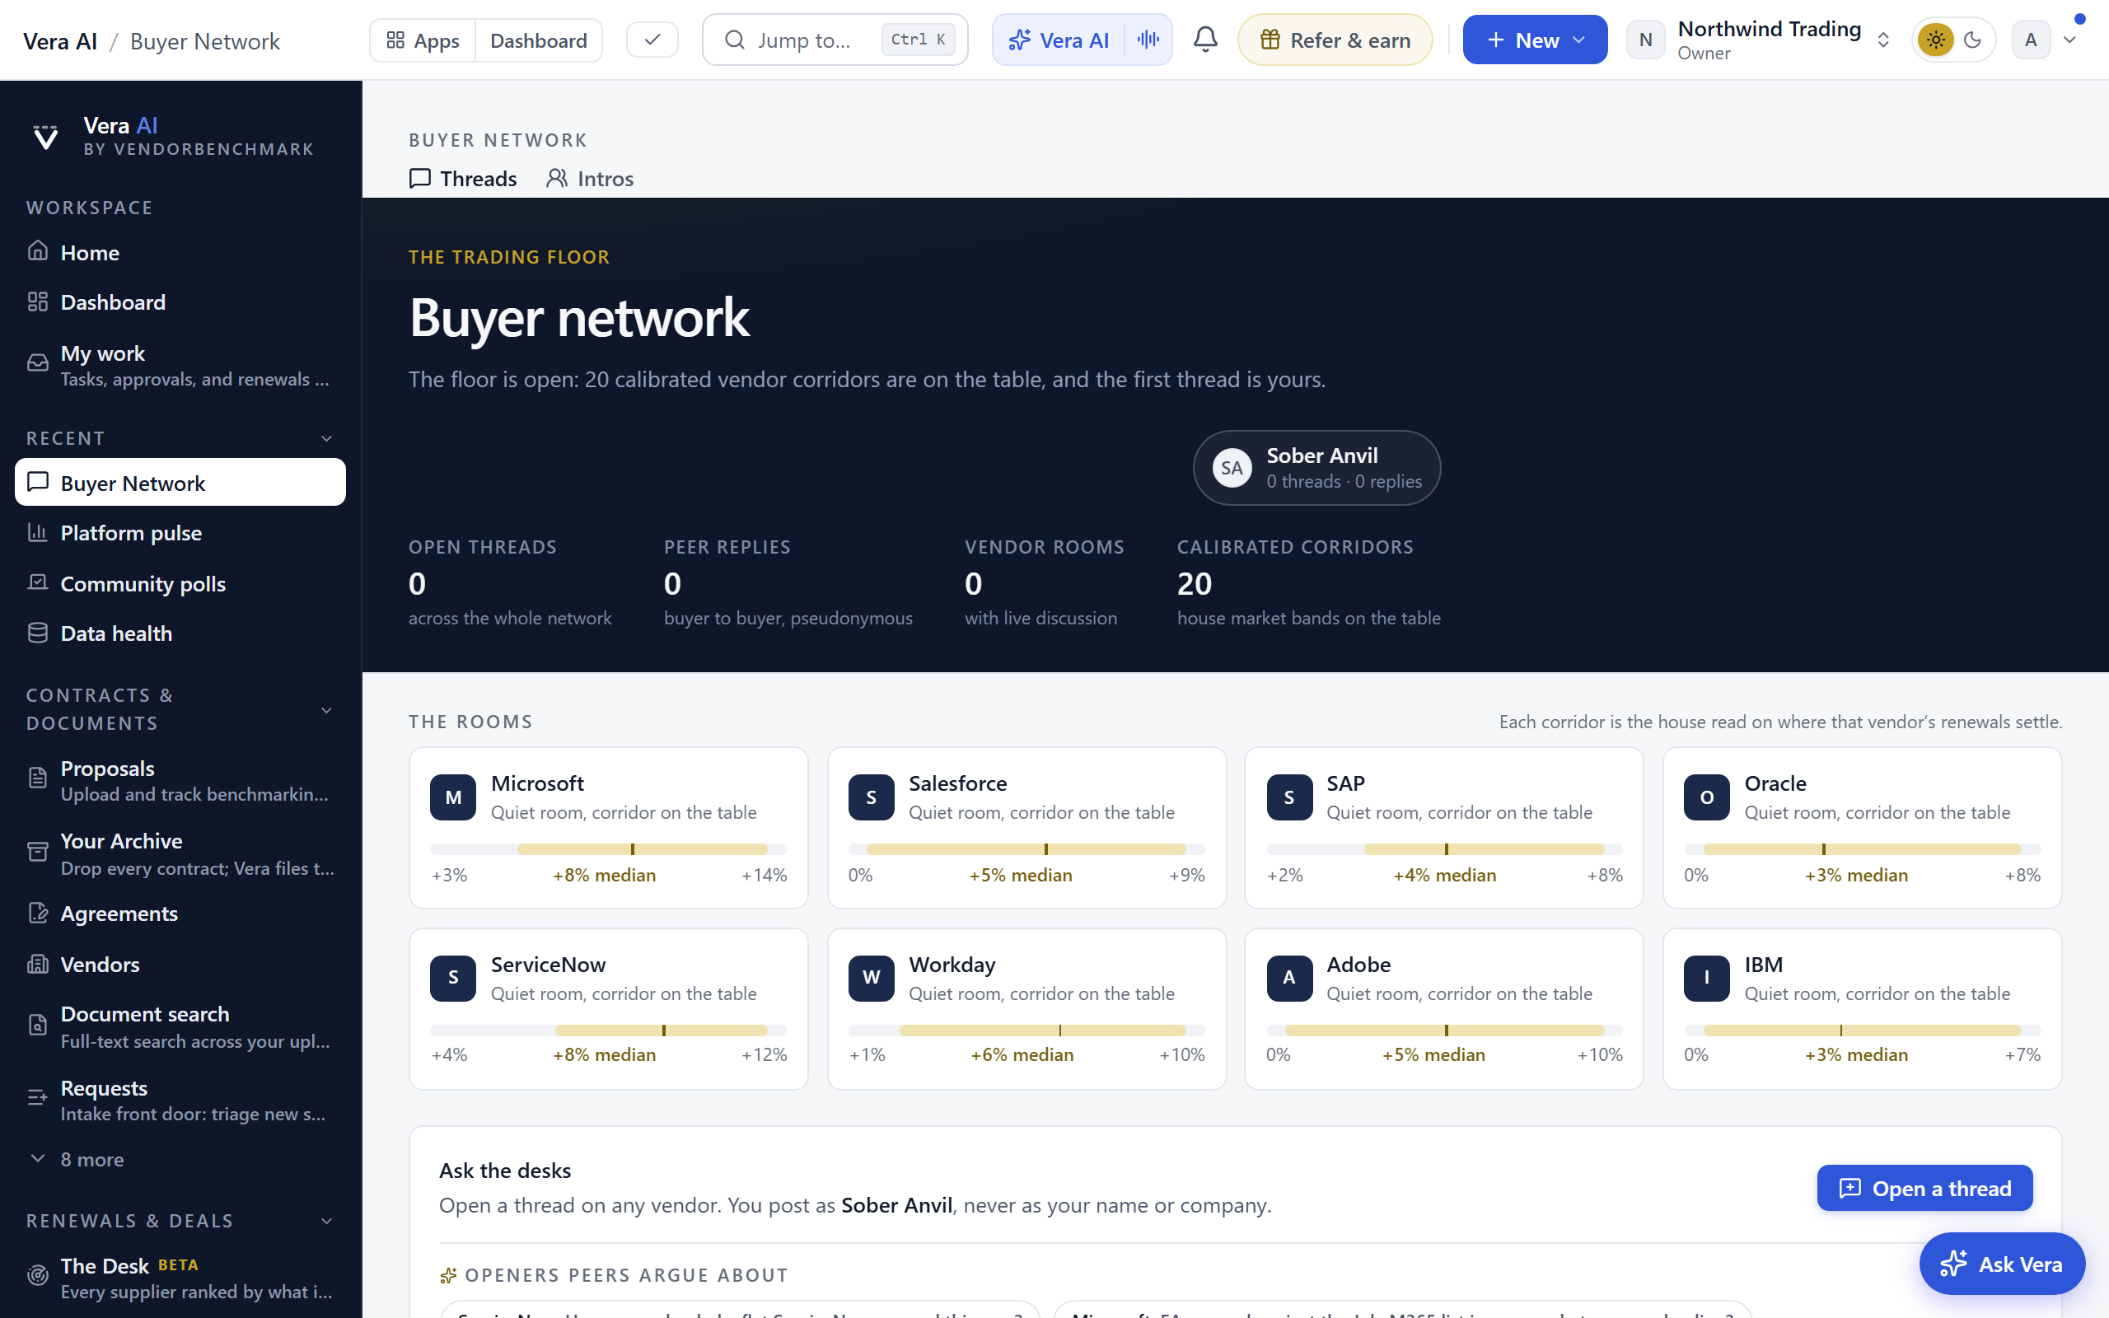Click the Jump to search field
Screen dimensions: 2109x1318
[835, 40]
